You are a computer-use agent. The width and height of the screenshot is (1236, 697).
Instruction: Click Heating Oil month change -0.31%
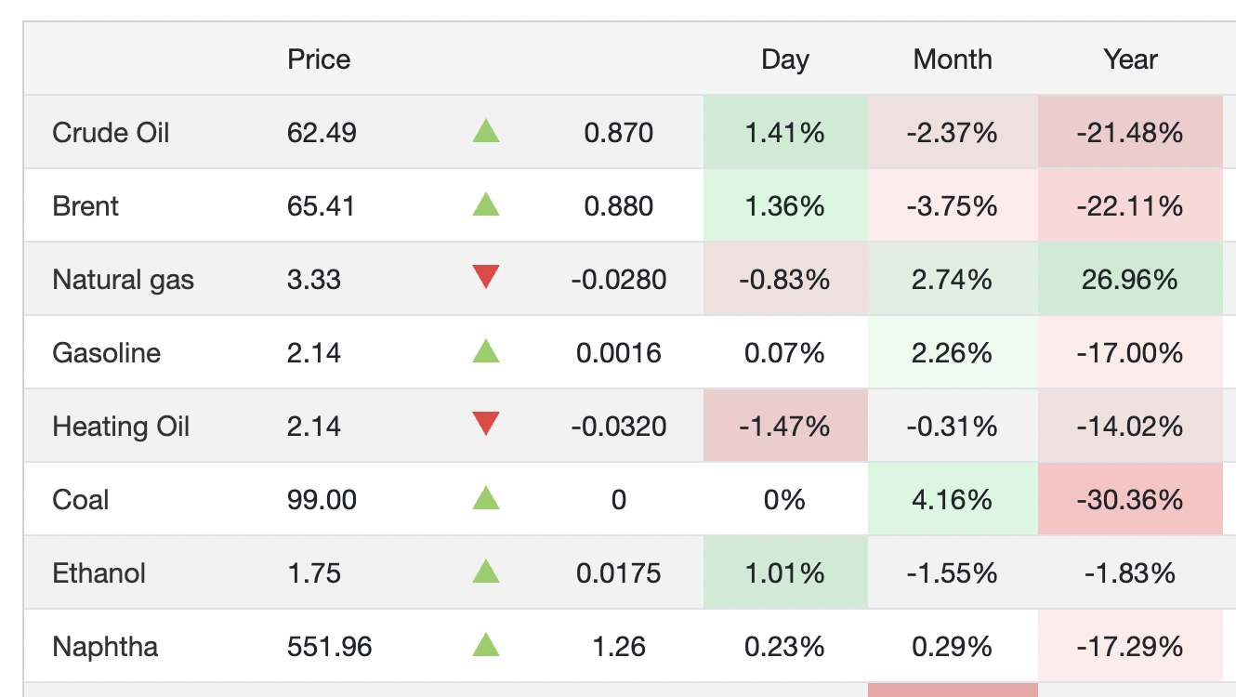[953, 427]
